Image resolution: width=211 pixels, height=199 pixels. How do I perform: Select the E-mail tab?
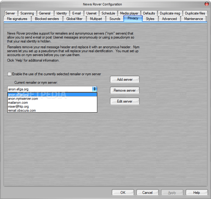pyautogui.click(x=77, y=13)
